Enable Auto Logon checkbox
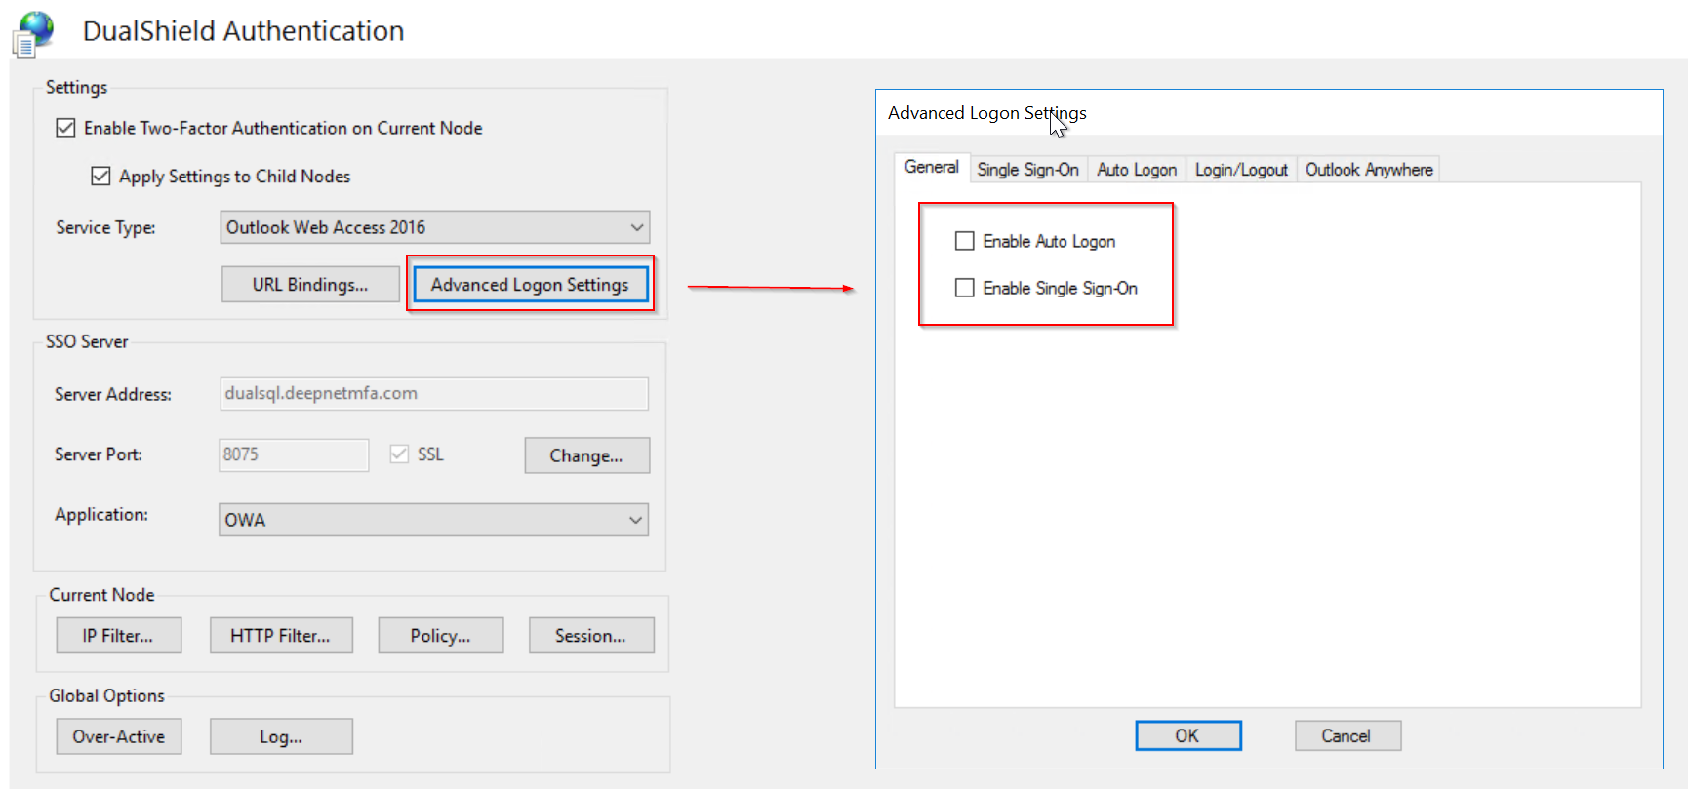This screenshot has width=1688, height=789. tap(965, 241)
